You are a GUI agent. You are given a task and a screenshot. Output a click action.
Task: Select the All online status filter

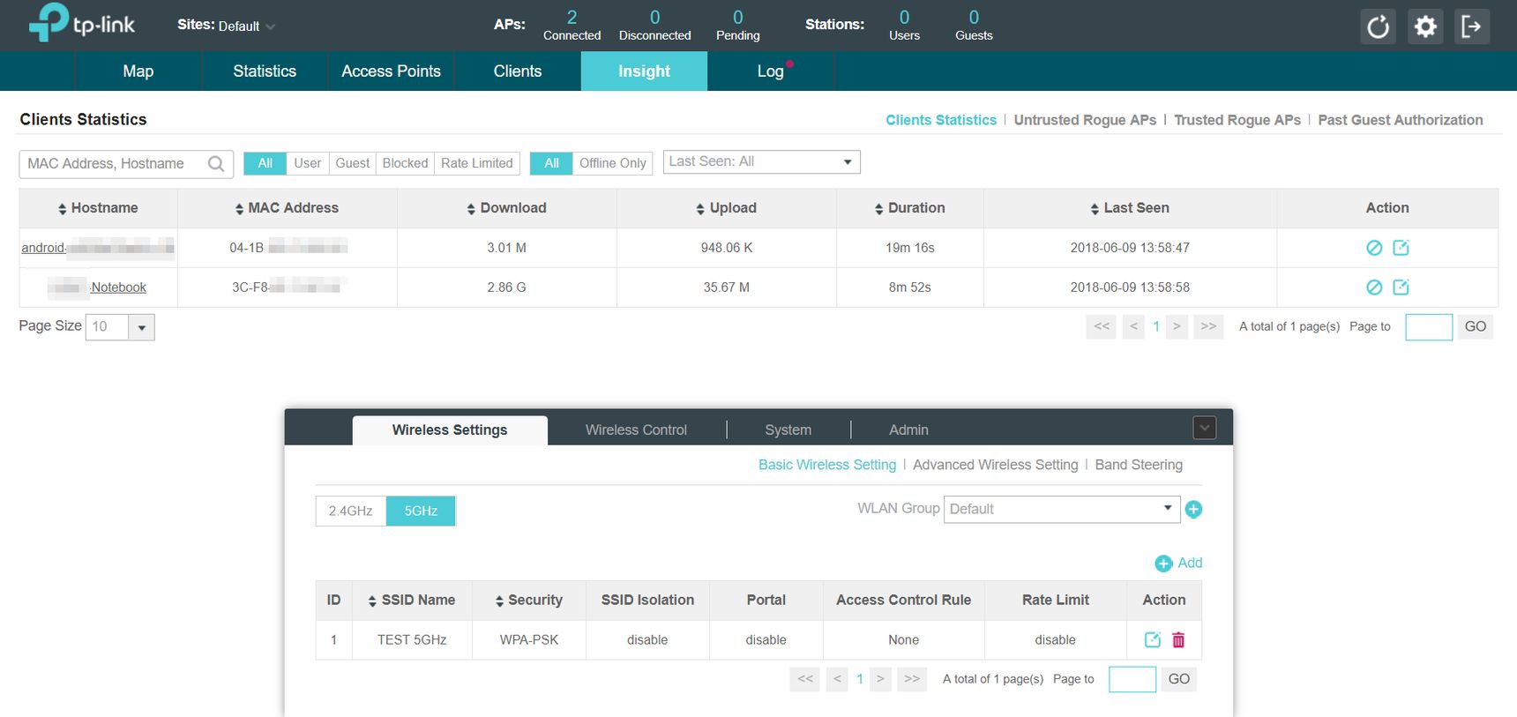click(x=552, y=163)
